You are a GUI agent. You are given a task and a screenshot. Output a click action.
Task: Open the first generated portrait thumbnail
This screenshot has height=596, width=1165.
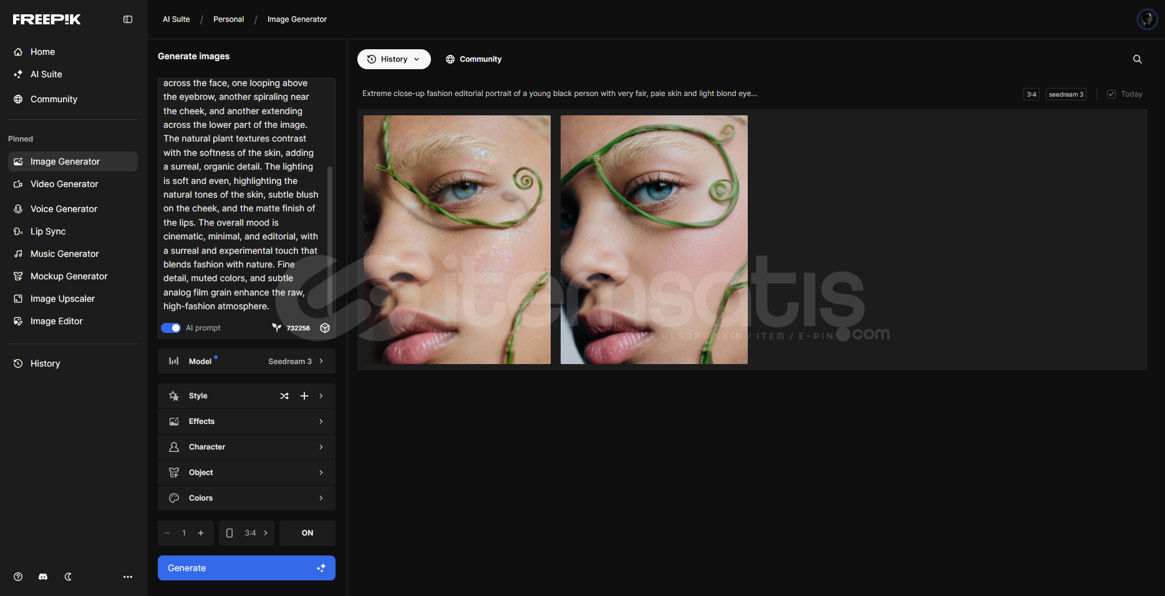pos(457,239)
